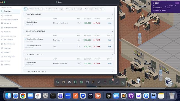Viewport: 180px width, 101px height.
Task: Select the BroadcastTechnologies client name
Action: coord(35,39)
